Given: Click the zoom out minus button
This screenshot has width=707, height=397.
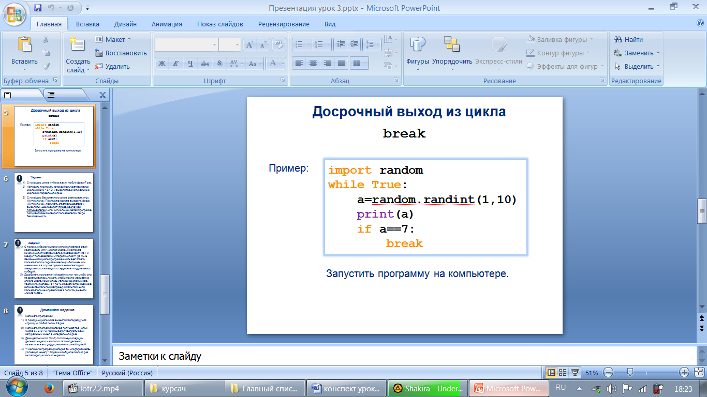Looking at the screenshot, I should pos(609,372).
